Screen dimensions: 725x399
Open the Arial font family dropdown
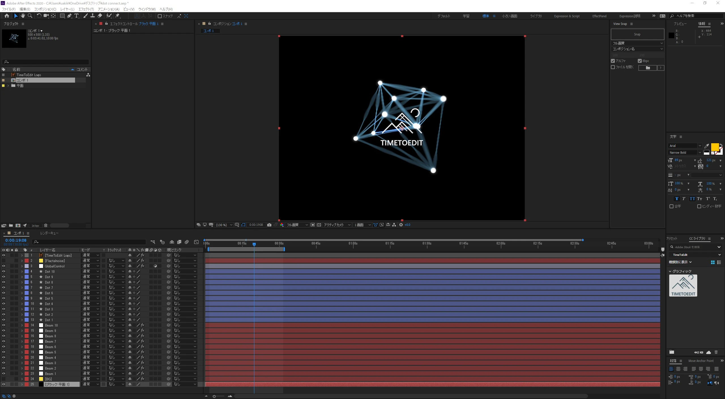(685, 146)
